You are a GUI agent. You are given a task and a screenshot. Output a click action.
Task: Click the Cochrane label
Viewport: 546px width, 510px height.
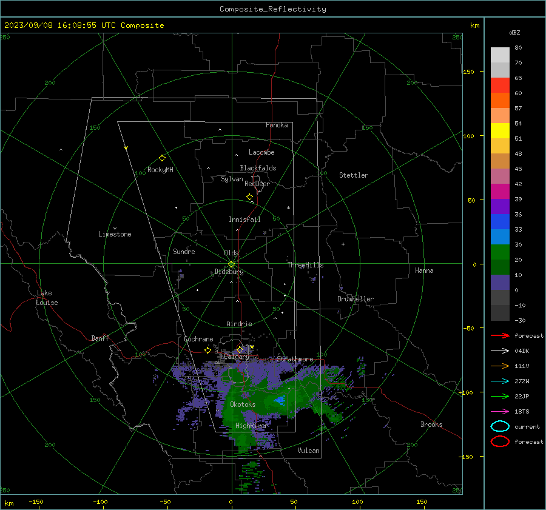coord(198,339)
